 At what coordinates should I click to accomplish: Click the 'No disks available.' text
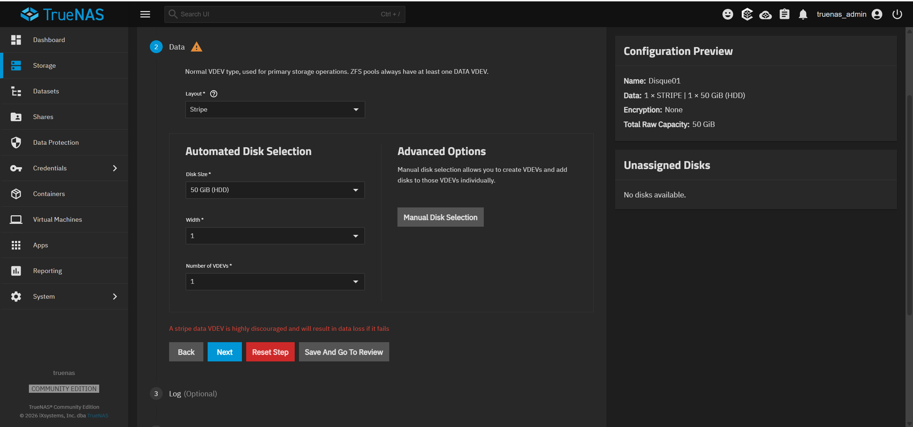(x=655, y=195)
